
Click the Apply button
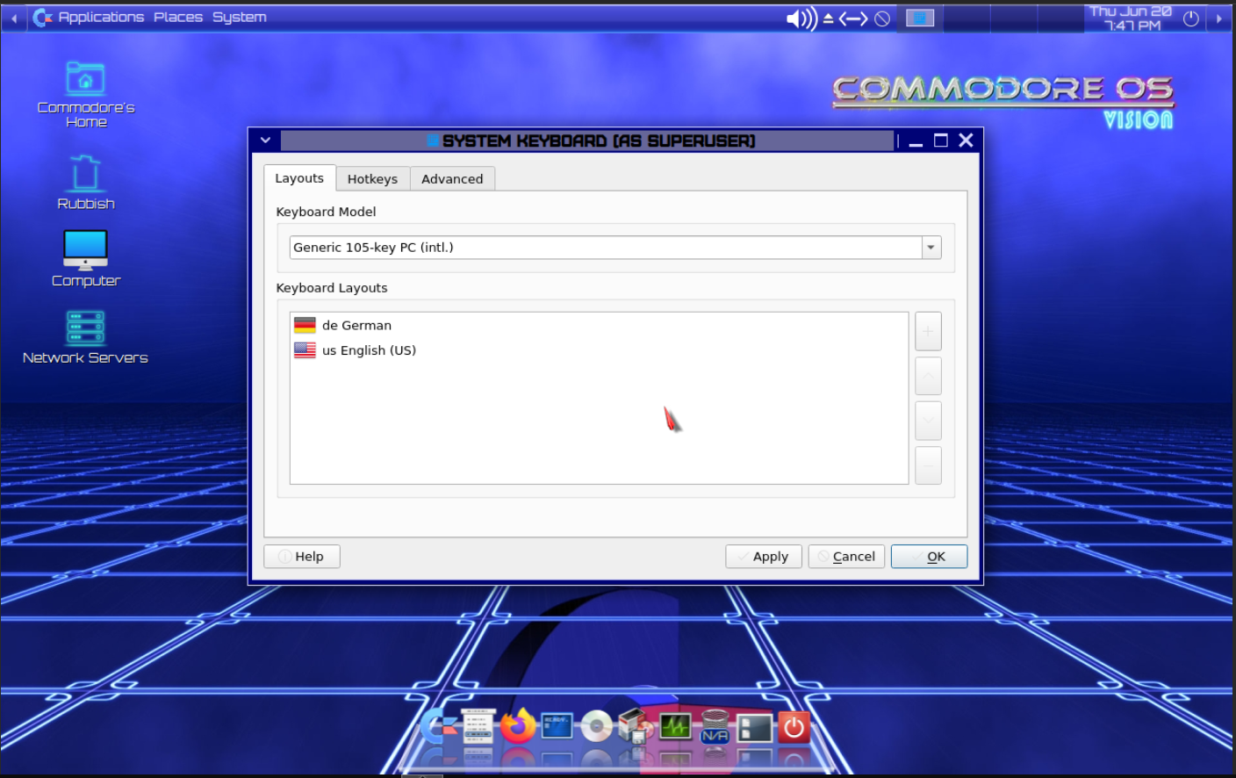(x=763, y=557)
